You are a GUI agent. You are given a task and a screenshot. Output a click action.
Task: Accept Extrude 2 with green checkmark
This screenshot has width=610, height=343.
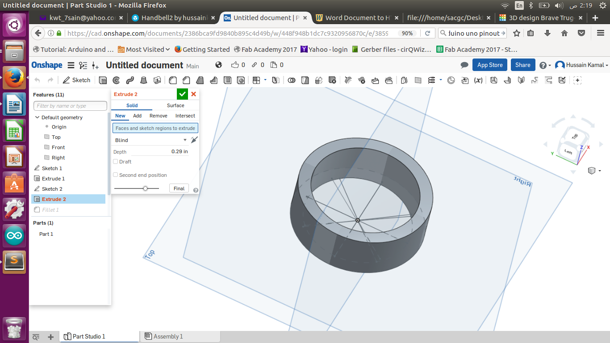182,94
